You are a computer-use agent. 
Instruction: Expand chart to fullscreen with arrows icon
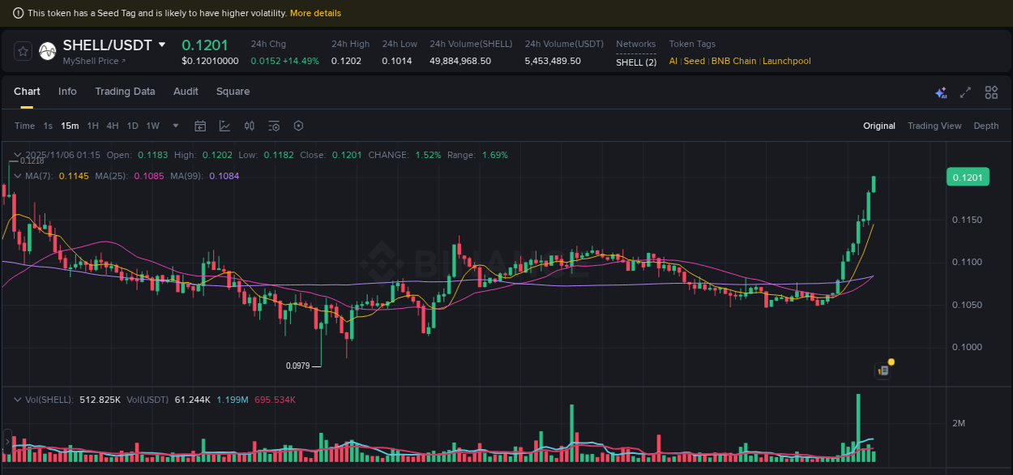point(965,92)
